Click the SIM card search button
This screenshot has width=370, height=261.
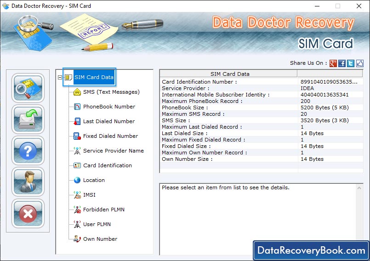click(28, 88)
